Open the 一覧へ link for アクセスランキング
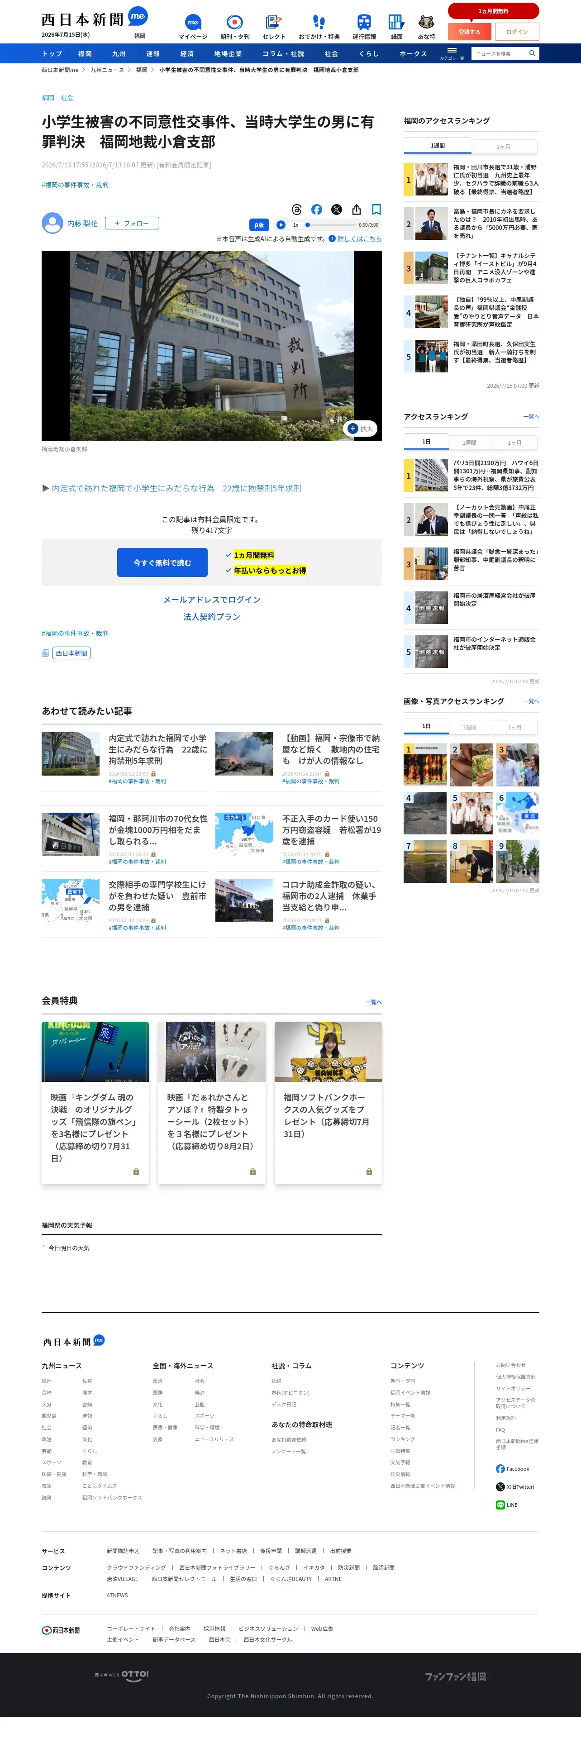 (x=531, y=417)
